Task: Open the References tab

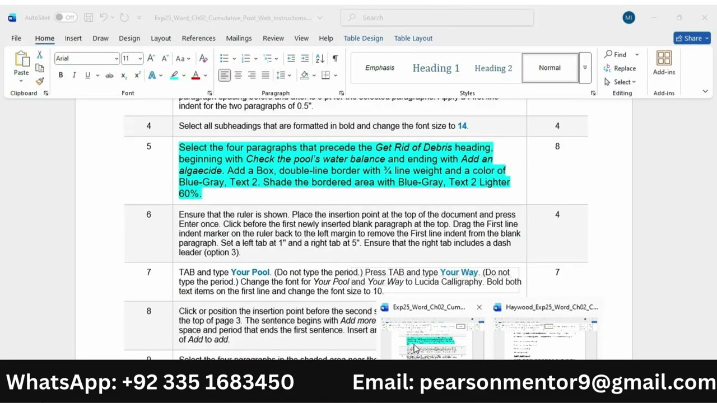Action: pyautogui.click(x=198, y=38)
